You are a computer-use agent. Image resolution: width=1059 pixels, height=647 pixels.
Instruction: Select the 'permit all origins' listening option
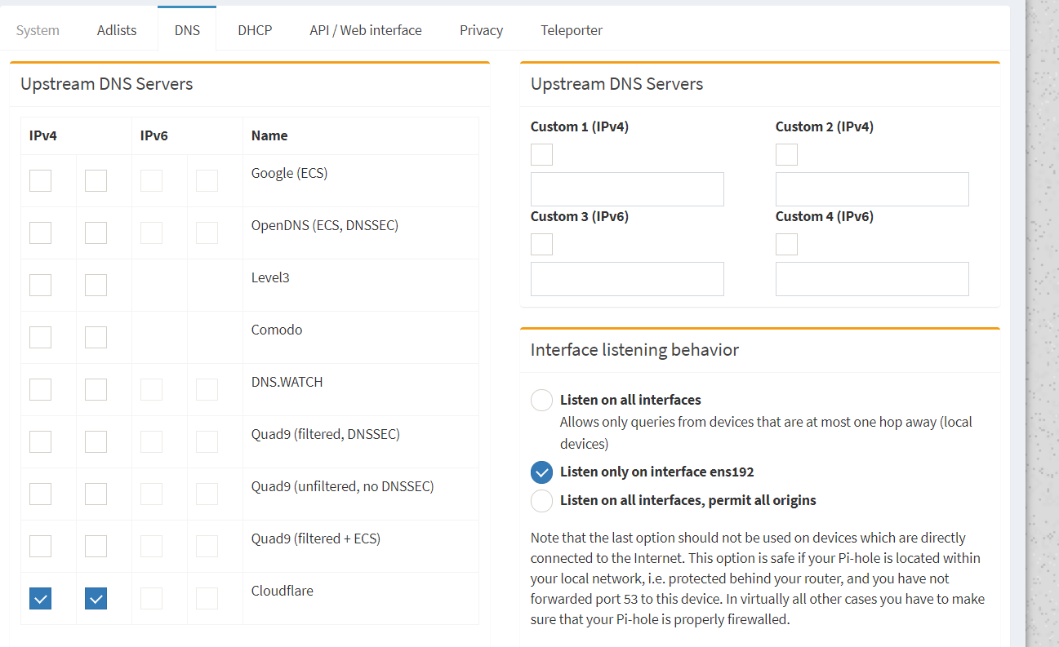tap(541, 500)
